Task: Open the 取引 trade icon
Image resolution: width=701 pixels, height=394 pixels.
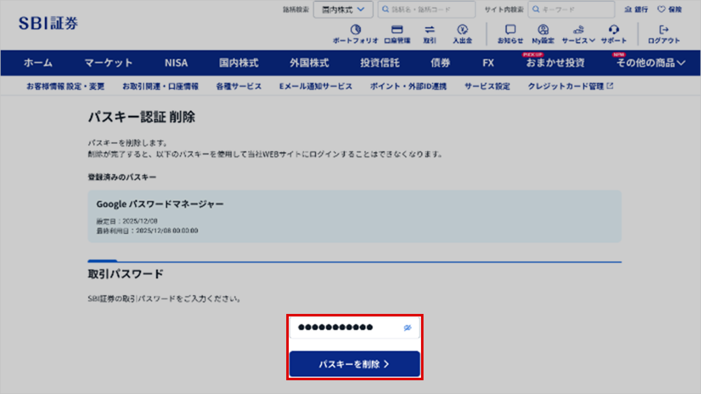Action: 429,34
